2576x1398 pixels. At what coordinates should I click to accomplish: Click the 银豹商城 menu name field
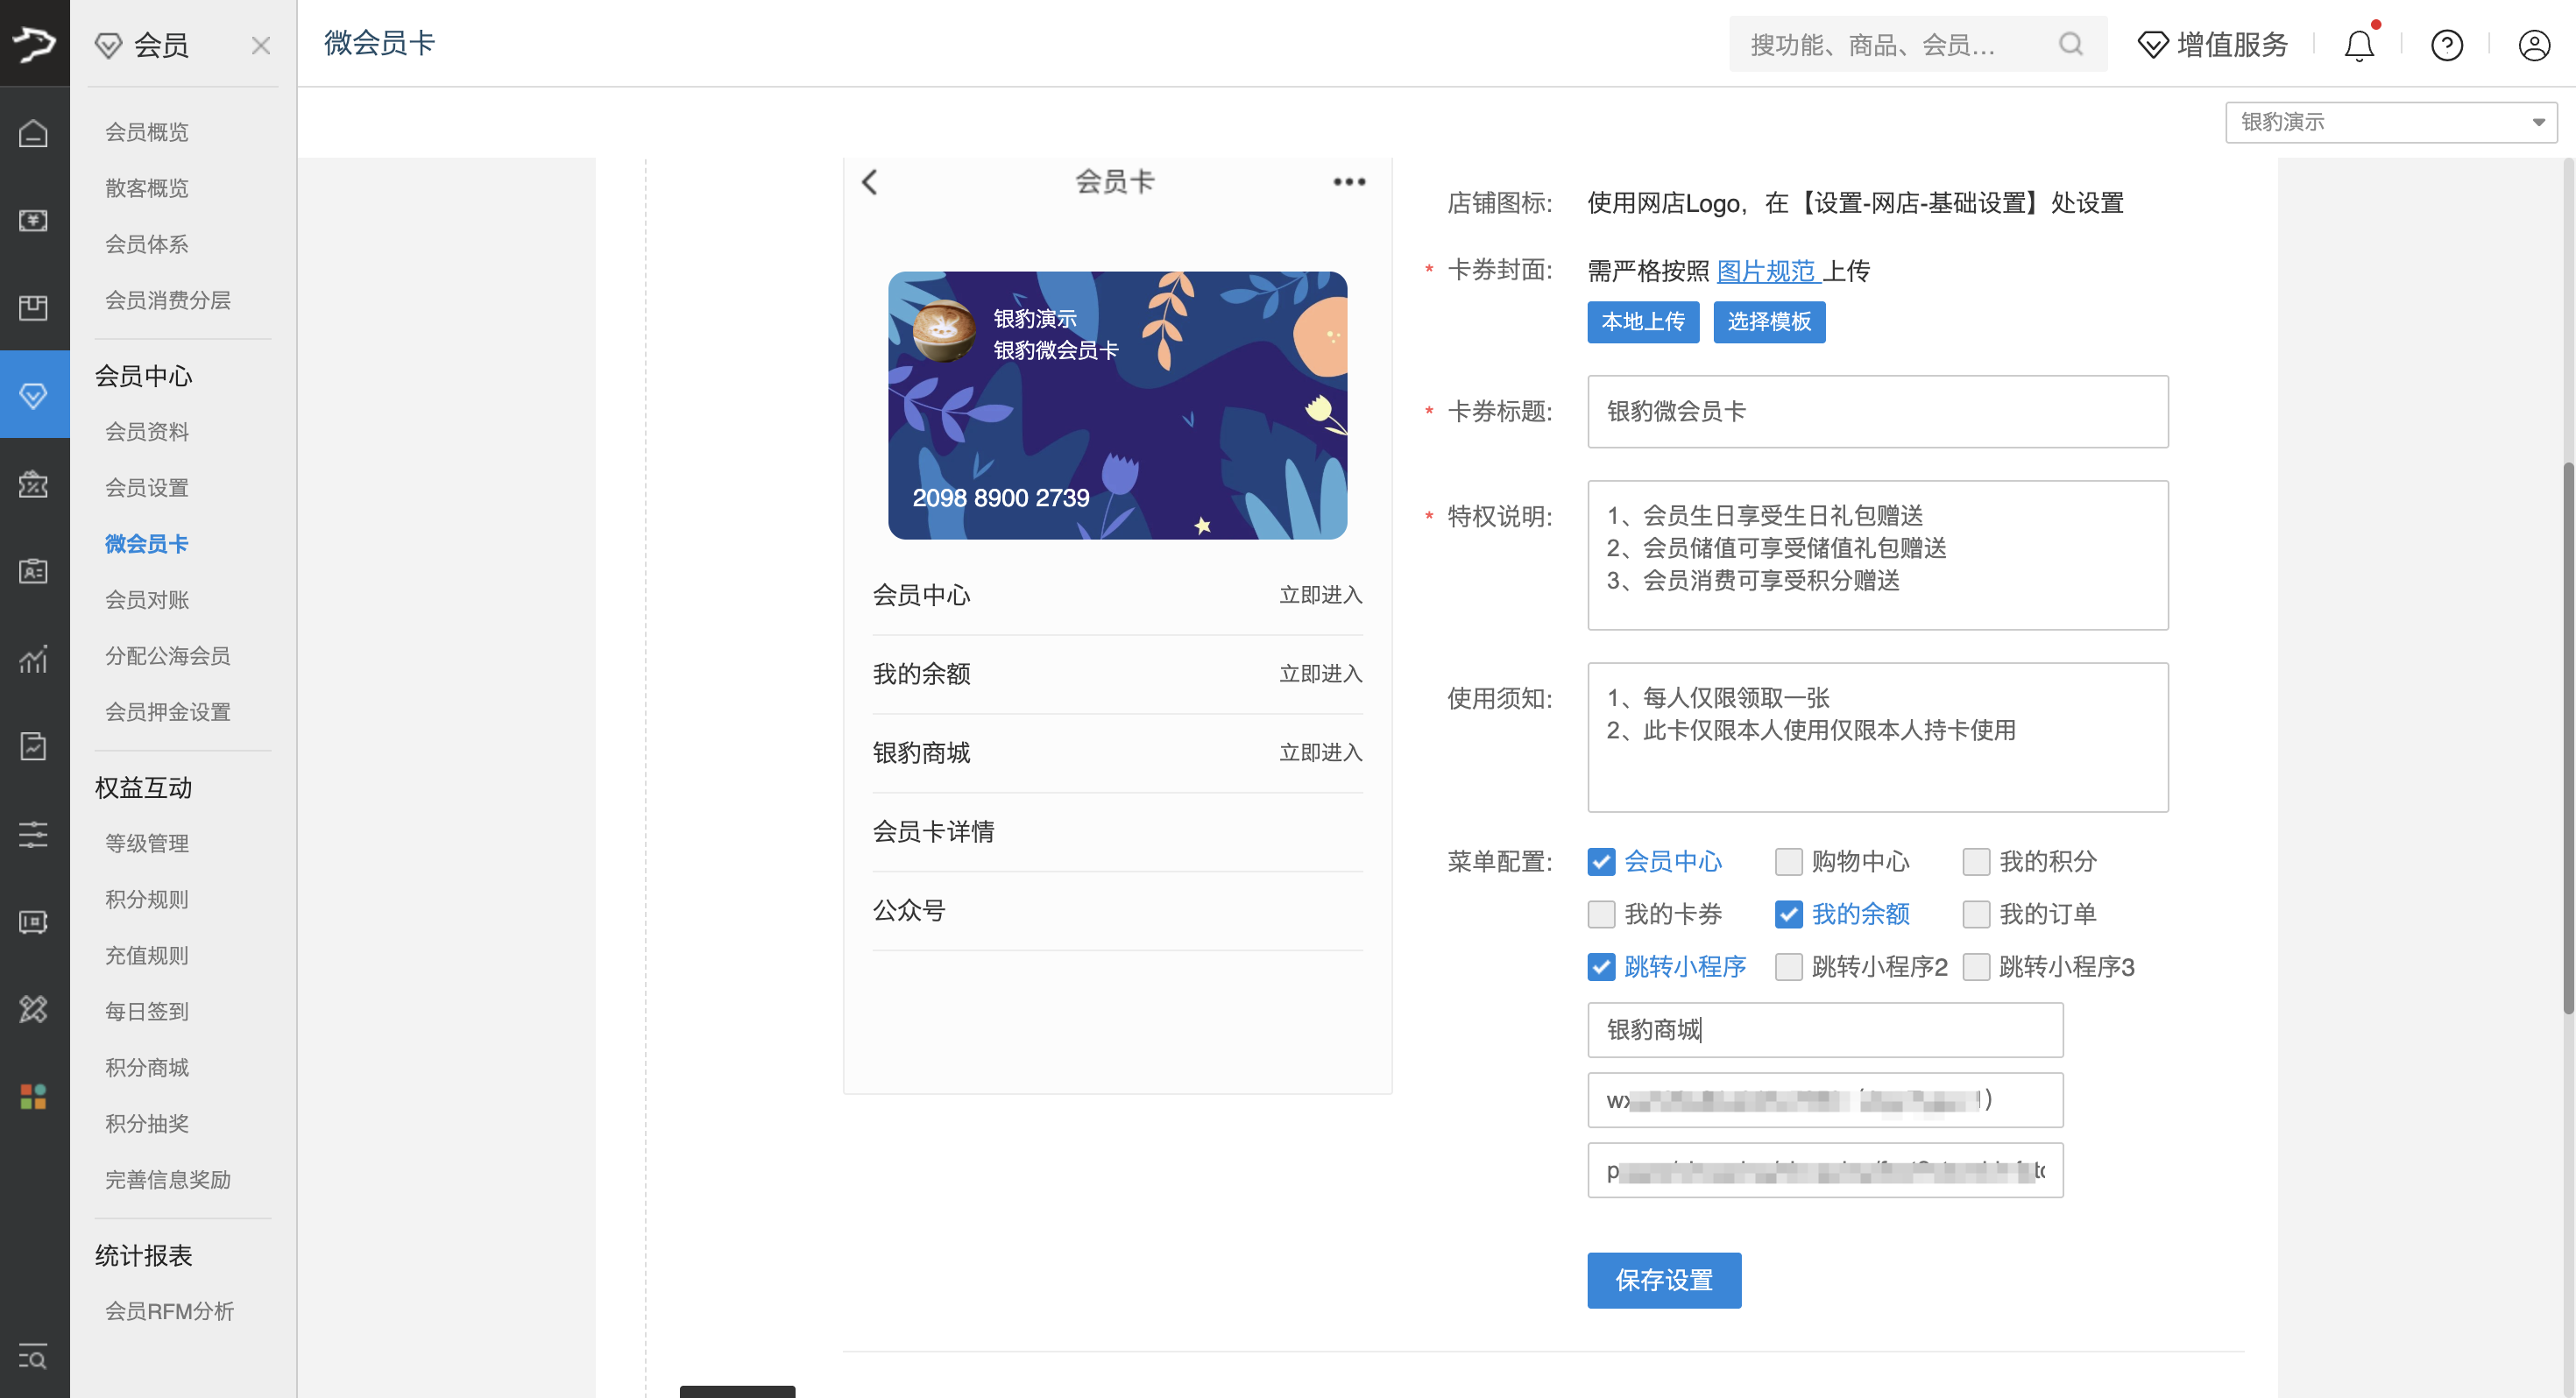[1825, 1029]
